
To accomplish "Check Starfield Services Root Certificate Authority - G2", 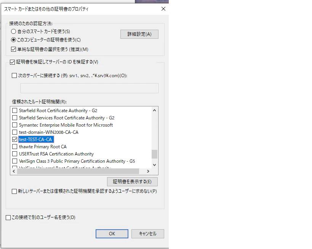I will tap(14, 118).
